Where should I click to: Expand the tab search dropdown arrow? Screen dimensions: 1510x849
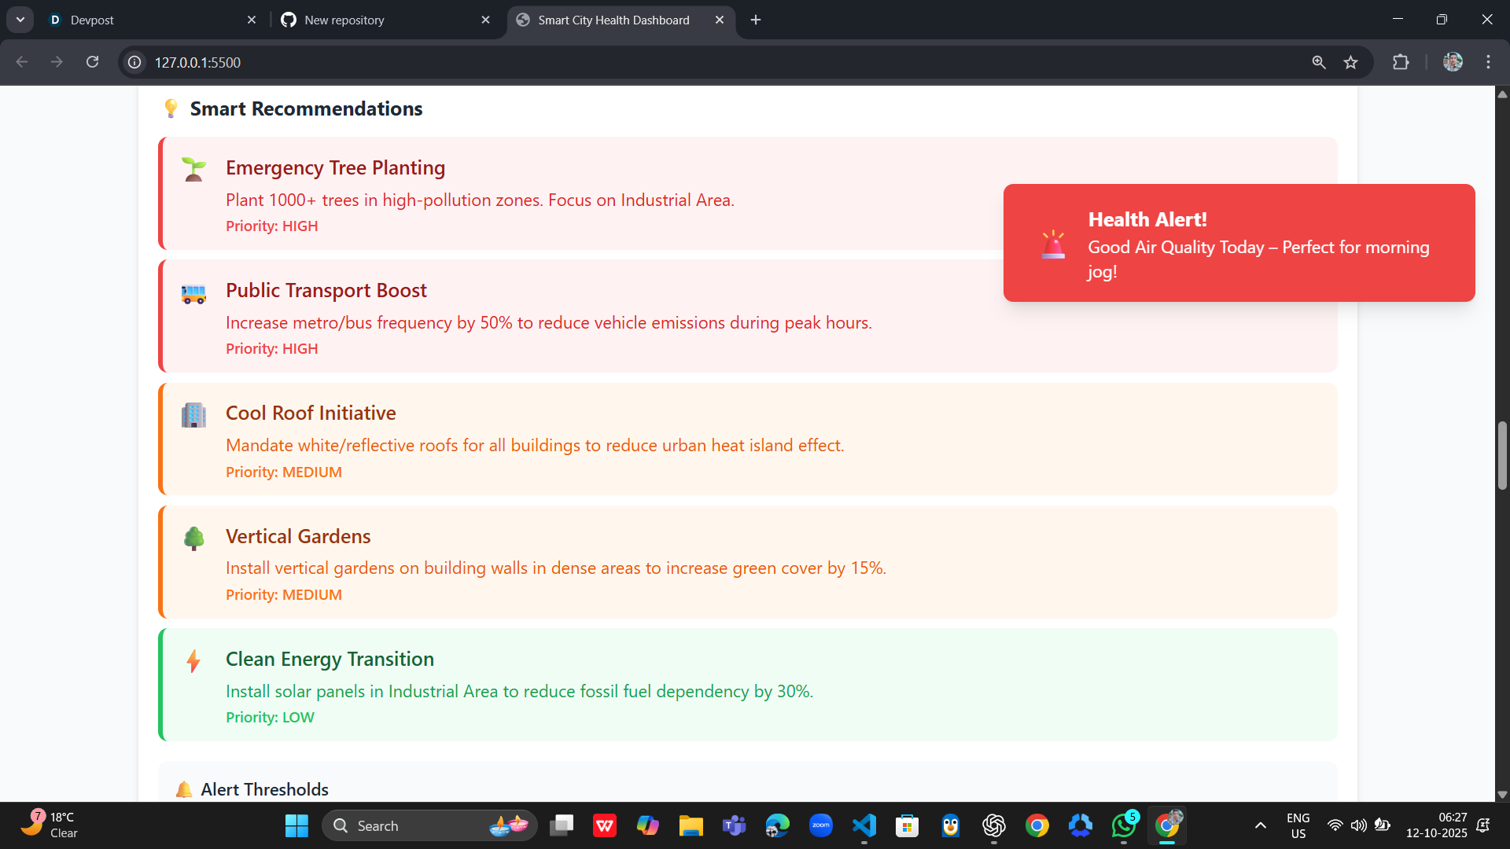pyautogui.click(x=20, y=20)
